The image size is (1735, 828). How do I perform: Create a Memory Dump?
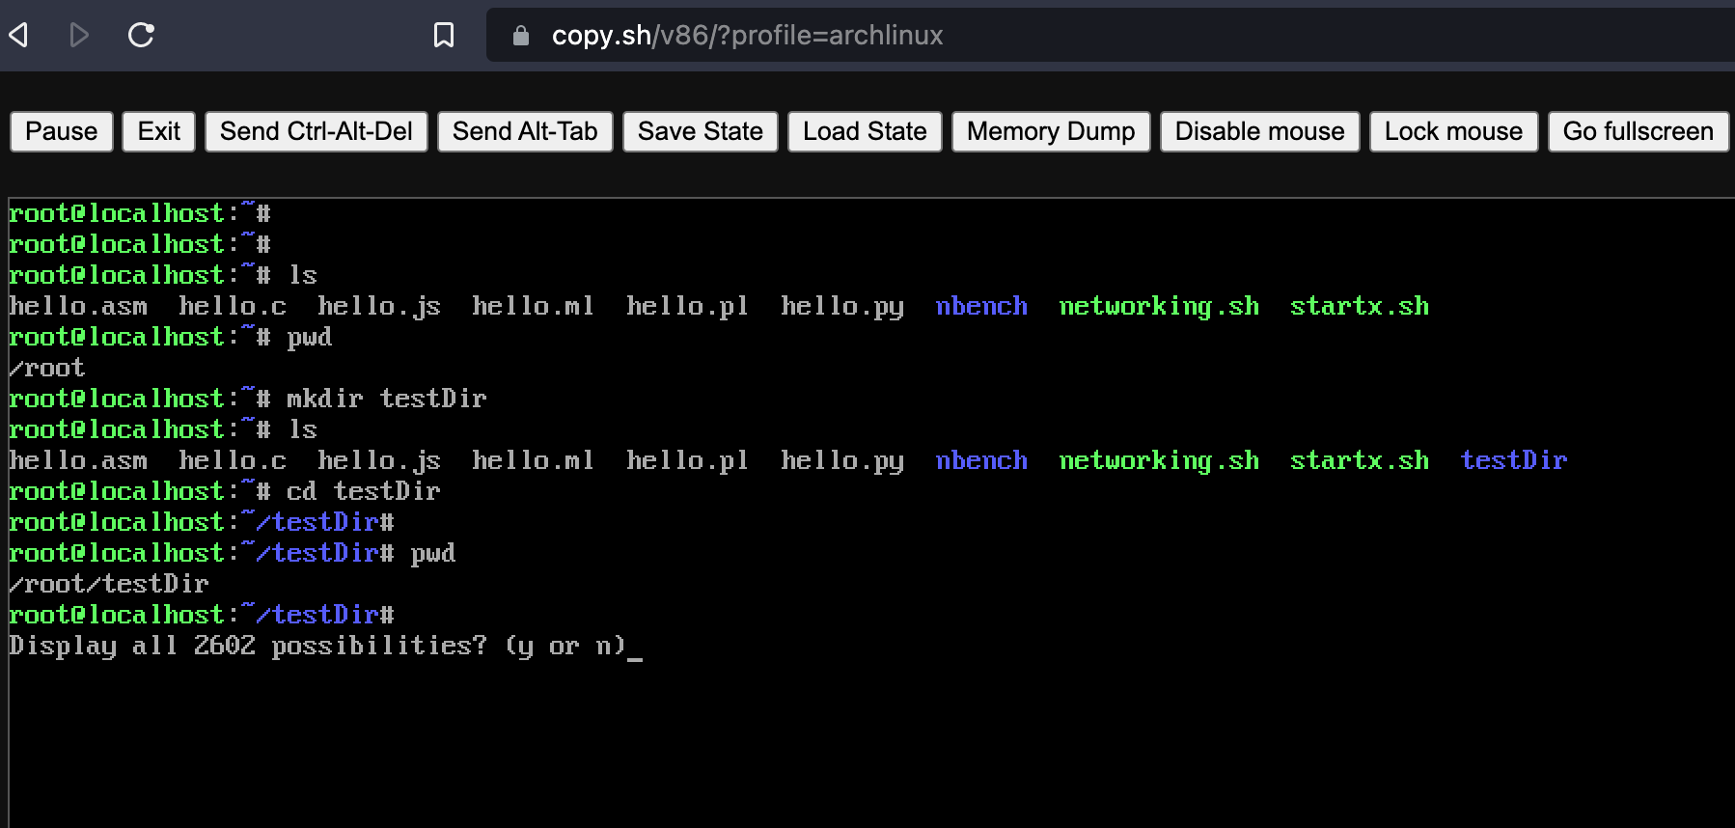click(1051, 131)
